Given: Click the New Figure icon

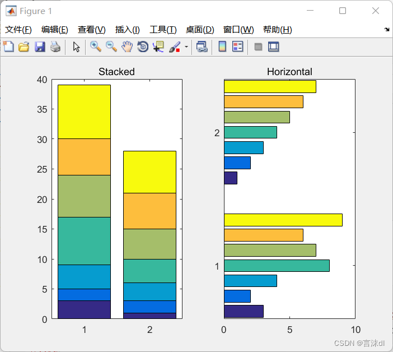Looking at the screenshot, I should [8, 47].
